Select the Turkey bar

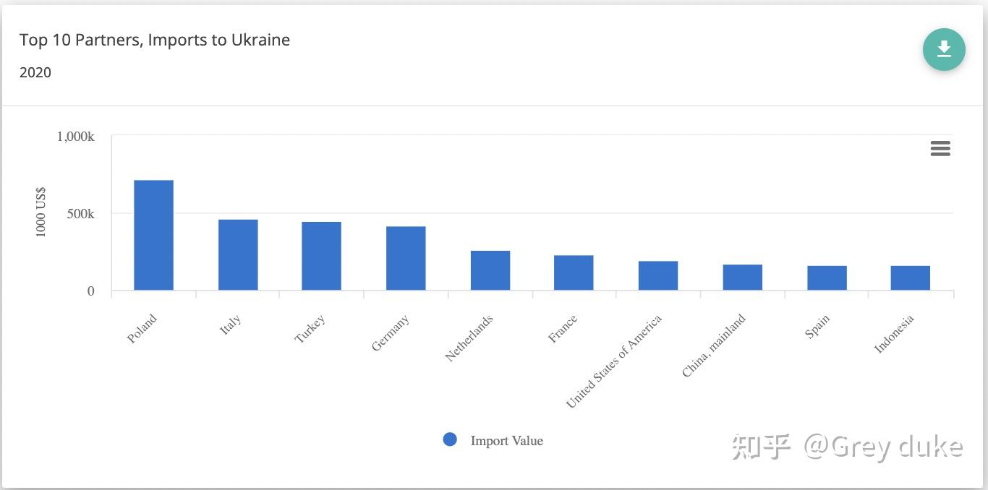[x=321, y=257]
